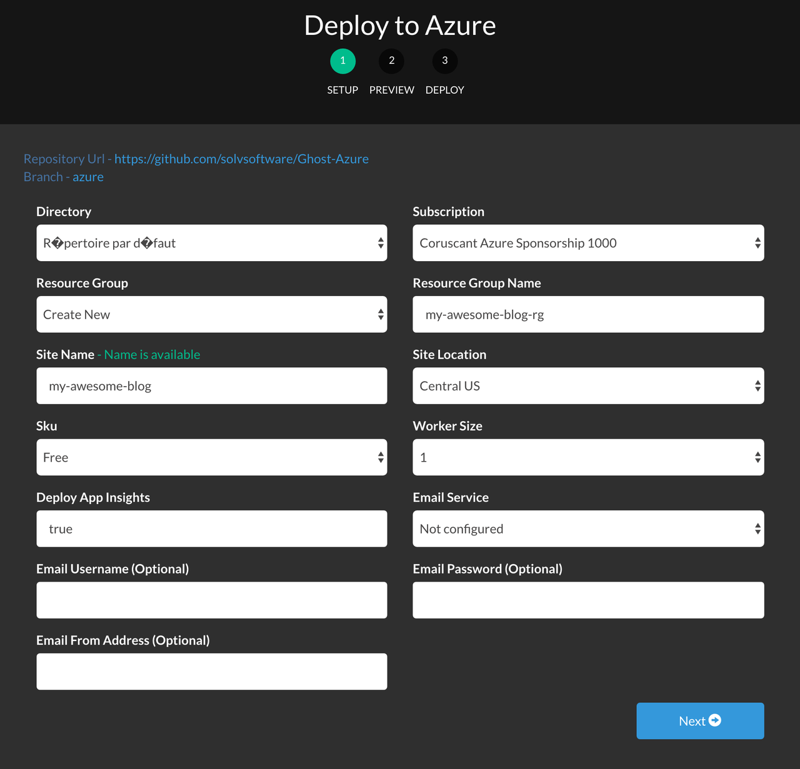Click the azure branch link

click(88, 177)
